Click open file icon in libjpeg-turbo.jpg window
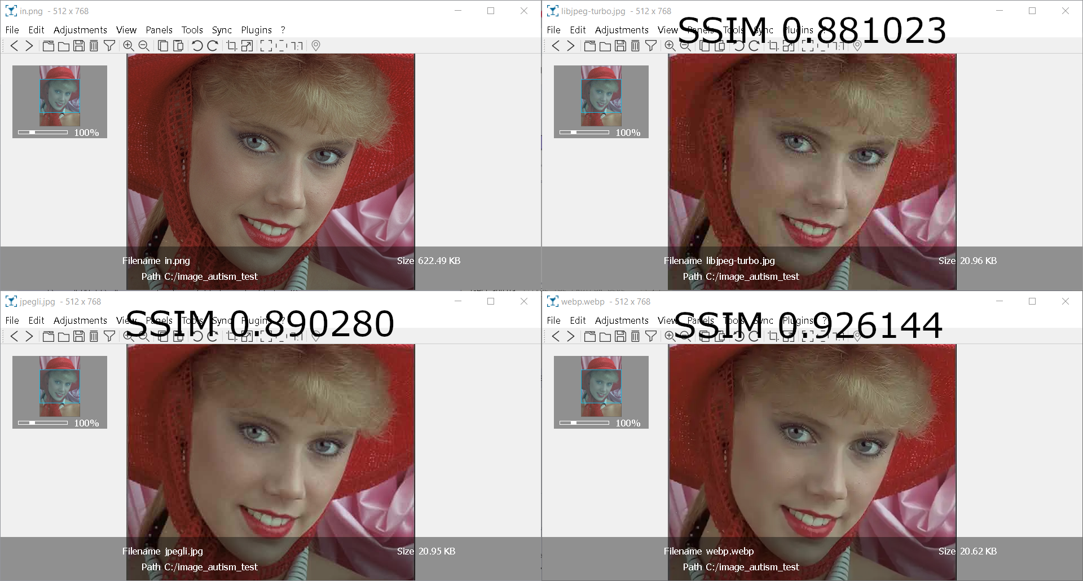 [590, 46]
